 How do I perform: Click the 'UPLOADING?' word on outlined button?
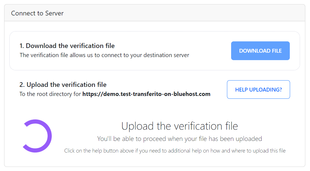(265, 90)
